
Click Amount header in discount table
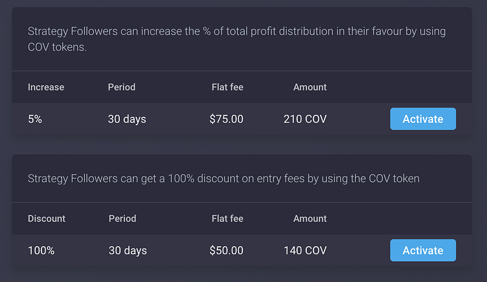(310, 219)
